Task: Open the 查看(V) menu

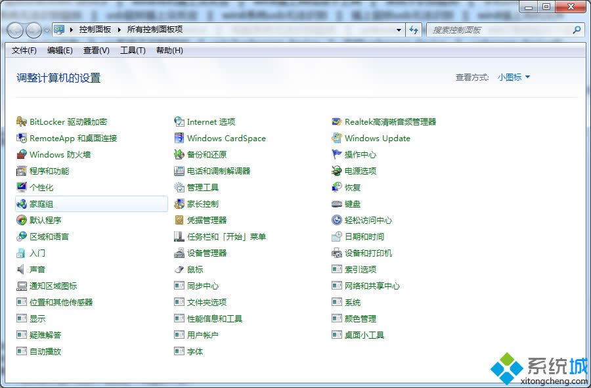Action: (x=96, y=51)
